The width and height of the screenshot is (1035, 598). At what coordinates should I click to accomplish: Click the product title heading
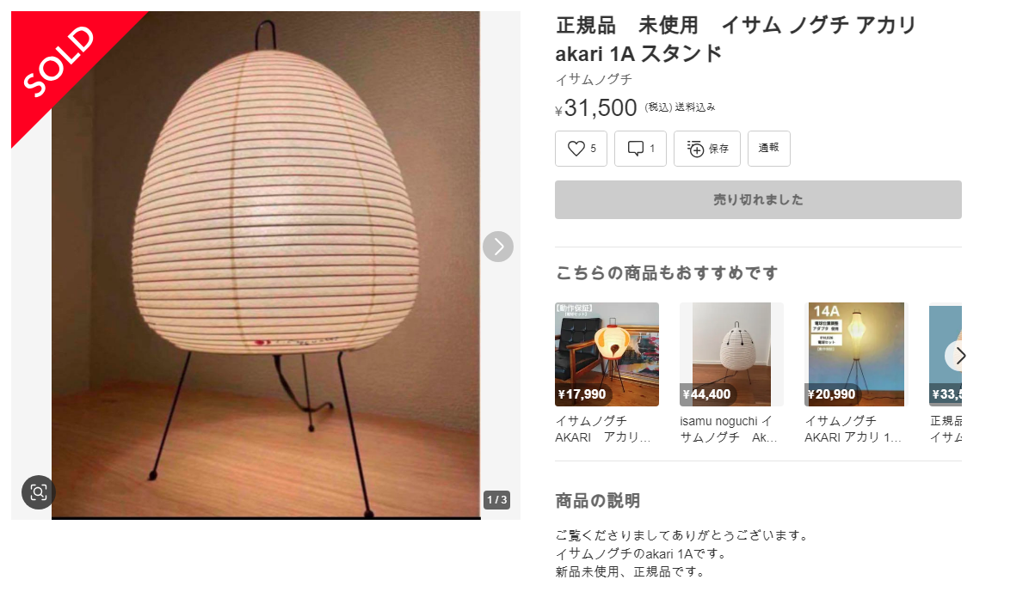point(736,39)
